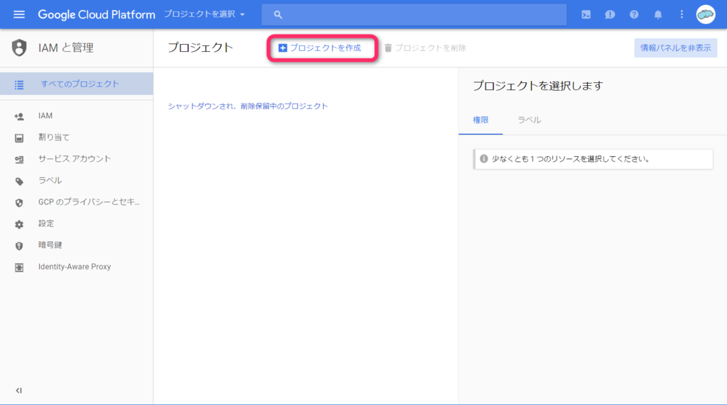Click プロジェクトを削除 button

pyautogui.click(x=425, y=48)
